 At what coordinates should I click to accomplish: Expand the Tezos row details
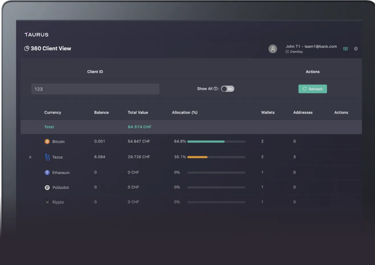[30, 157]
